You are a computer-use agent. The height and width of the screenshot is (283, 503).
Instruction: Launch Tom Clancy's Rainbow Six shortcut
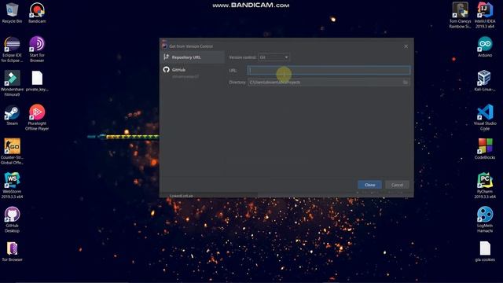pyautogui.click(x=460, y=15)
